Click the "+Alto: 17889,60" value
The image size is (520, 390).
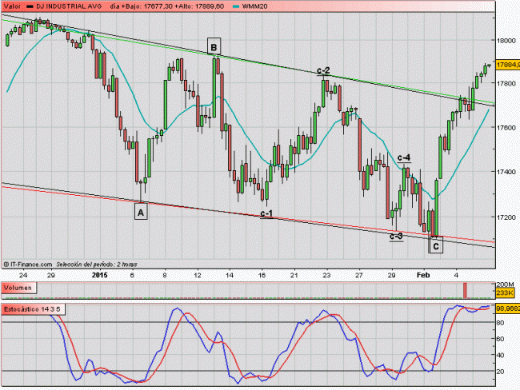coord(200,6)
